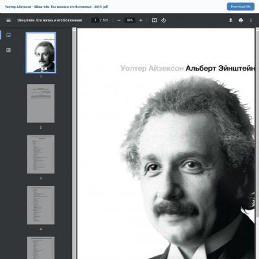Edit the zoom percentage field
Image resolution: width=259 pixels, height=259 pixels.
pyautogui.click(x=129, y=20)
